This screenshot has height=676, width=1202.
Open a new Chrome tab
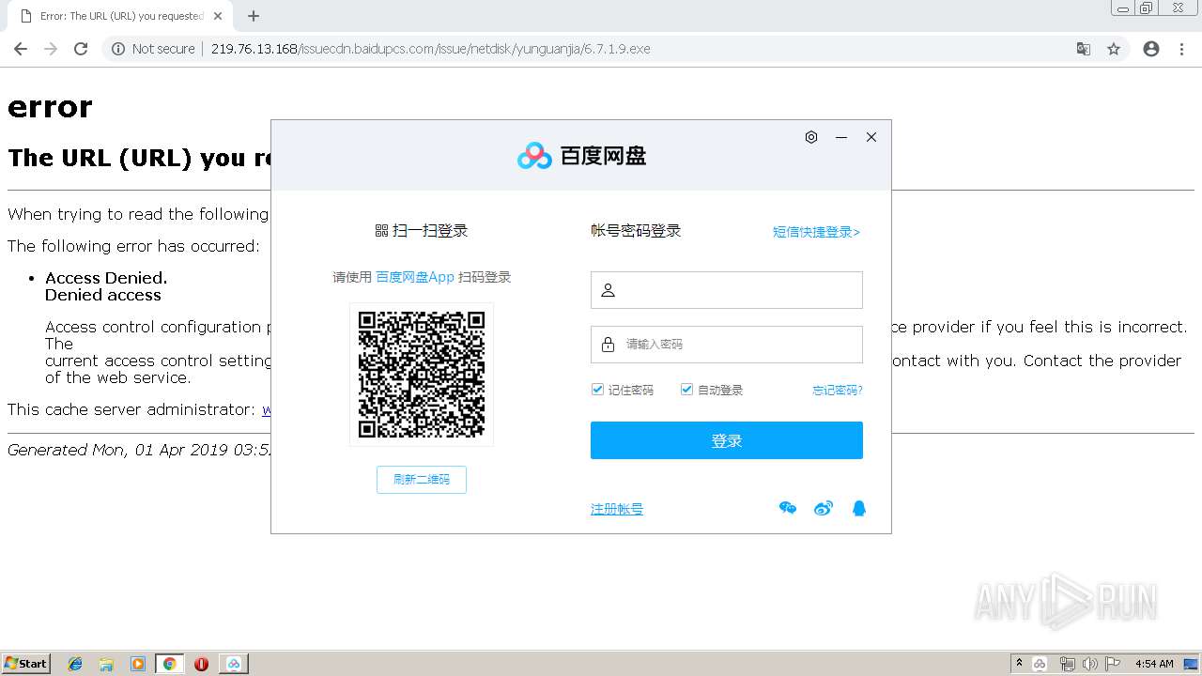(x=254, y=16)
